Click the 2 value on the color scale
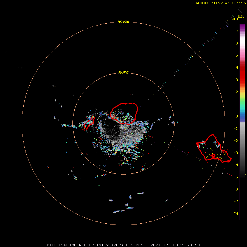This screenshot has width=247, height=247. click(237, 92)
